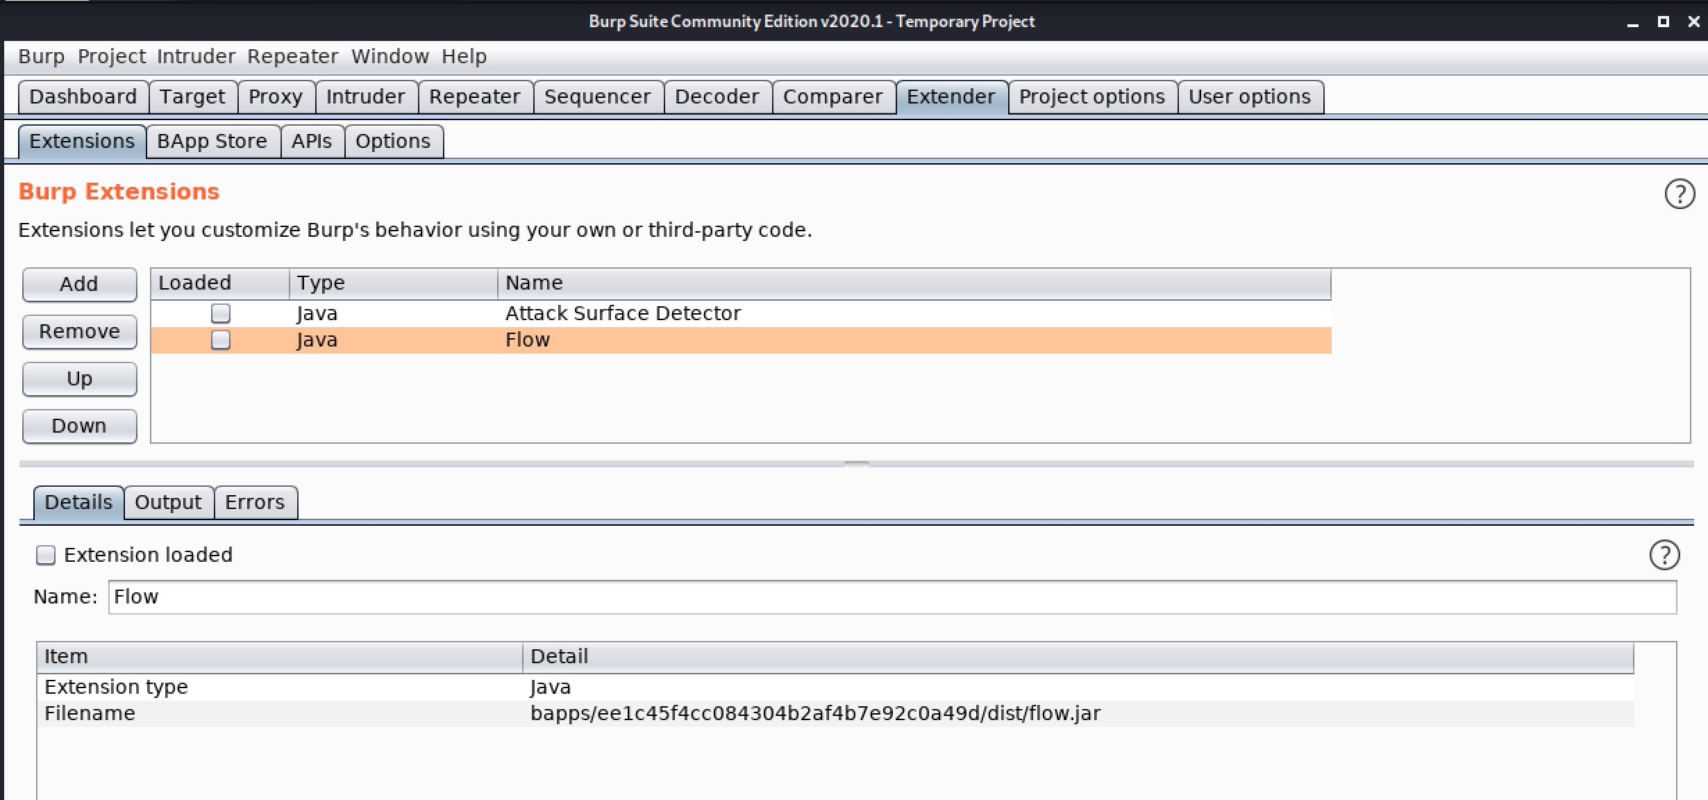
Task: Switch to the Comparer tab
Action: pyautogui.click(x=834, y=97)
